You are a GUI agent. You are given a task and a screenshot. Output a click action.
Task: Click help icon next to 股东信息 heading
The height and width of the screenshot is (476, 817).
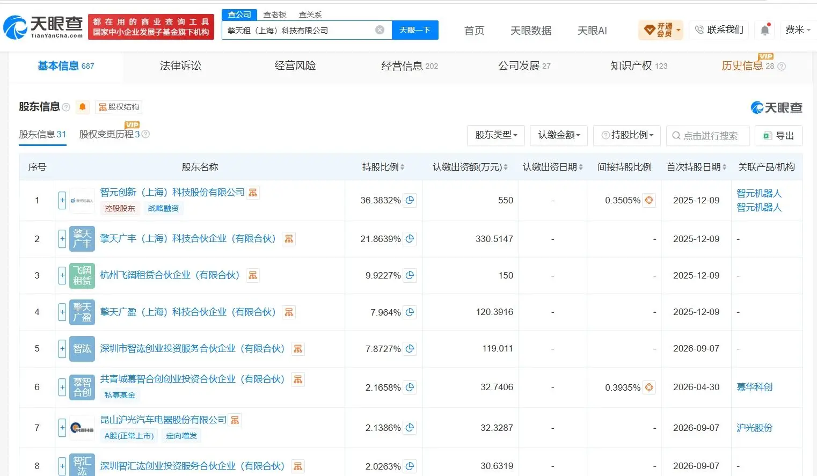click(66, 107)
